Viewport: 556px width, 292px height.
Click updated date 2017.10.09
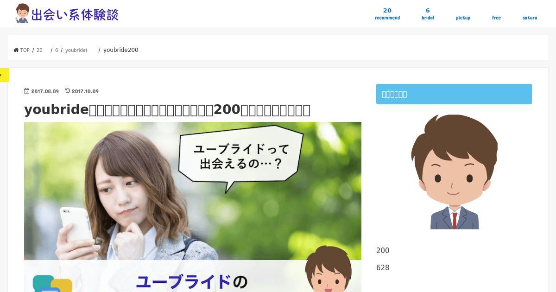tap(85, 91)
